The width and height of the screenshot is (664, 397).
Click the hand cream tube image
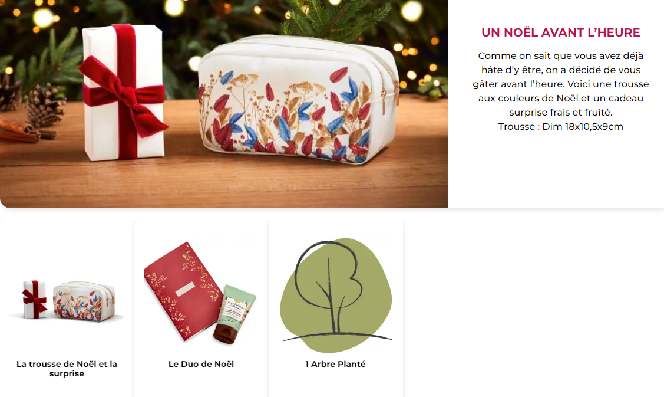(234, 314)
